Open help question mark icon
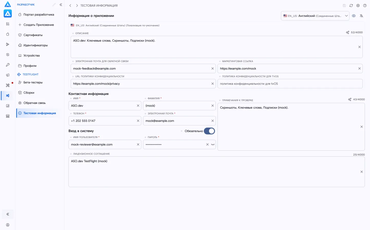The image size is (370, 230). tap(365, 5)
